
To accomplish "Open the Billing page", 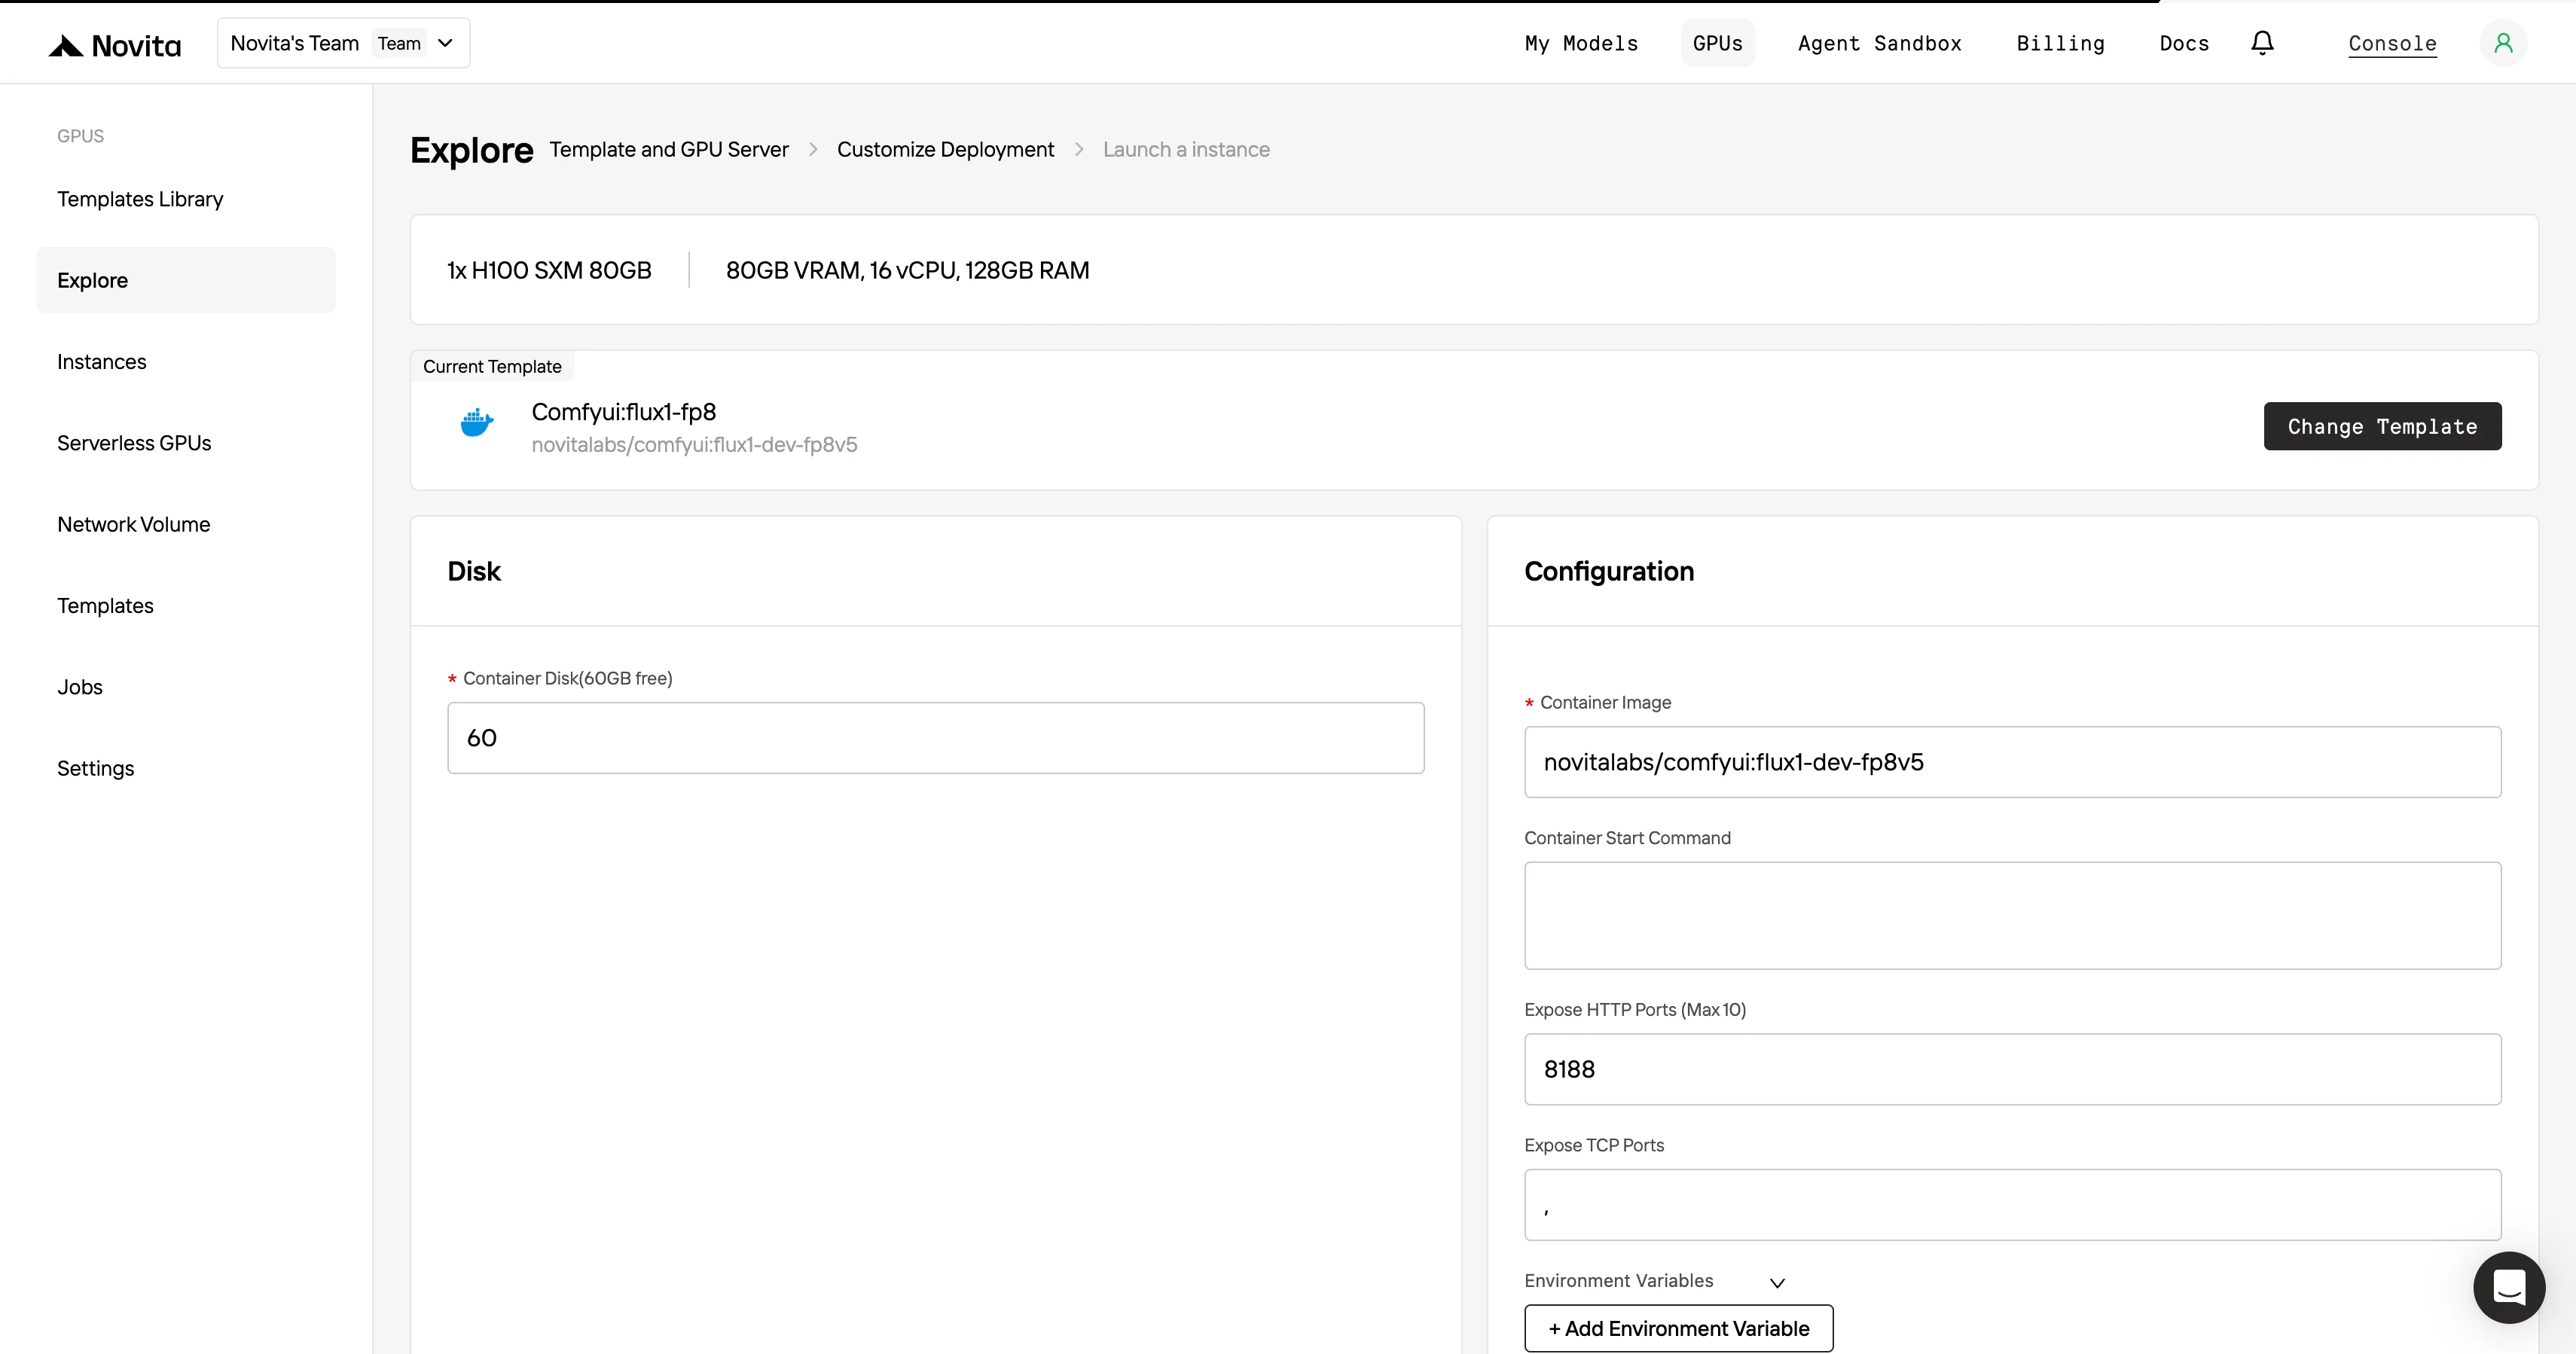I will [x=2060, y=43].
